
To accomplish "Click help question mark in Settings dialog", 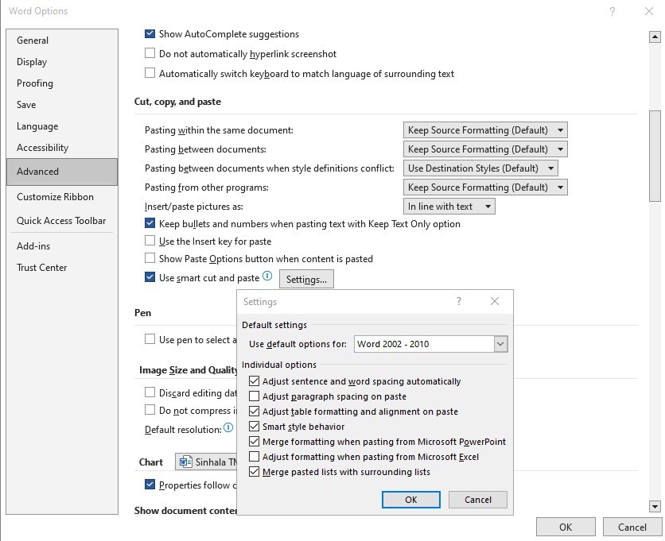I will tap(458, 301).
